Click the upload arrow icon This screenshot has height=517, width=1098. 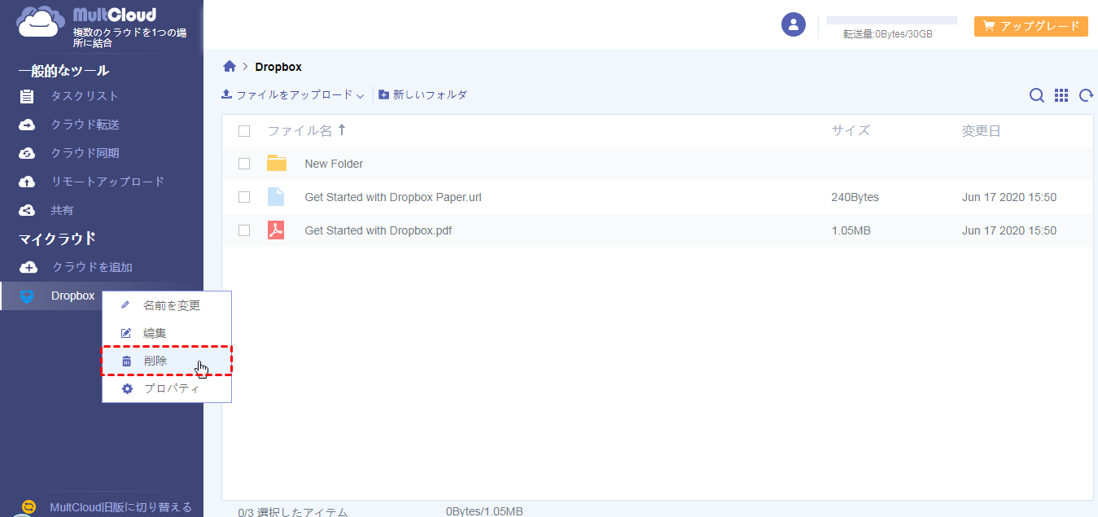click(227, 94)
